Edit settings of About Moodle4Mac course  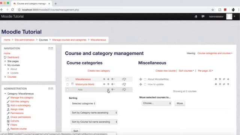point(216,79)
